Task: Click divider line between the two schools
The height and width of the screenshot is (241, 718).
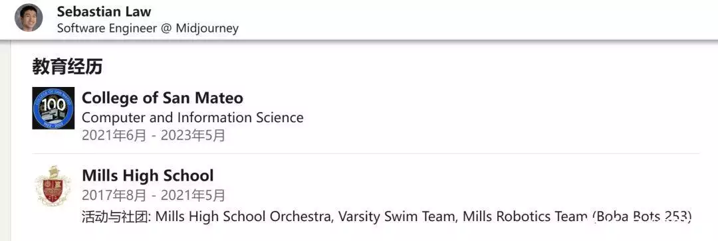Action: coord(366,153)
